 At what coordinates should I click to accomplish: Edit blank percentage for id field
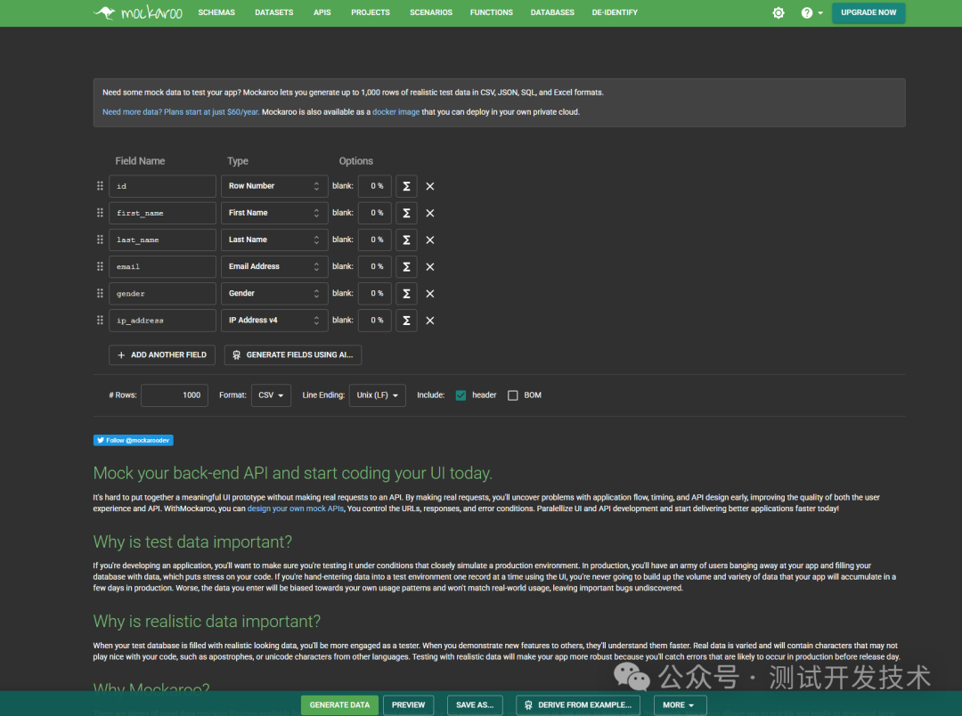pyautogui.click(x=375, y=186)
